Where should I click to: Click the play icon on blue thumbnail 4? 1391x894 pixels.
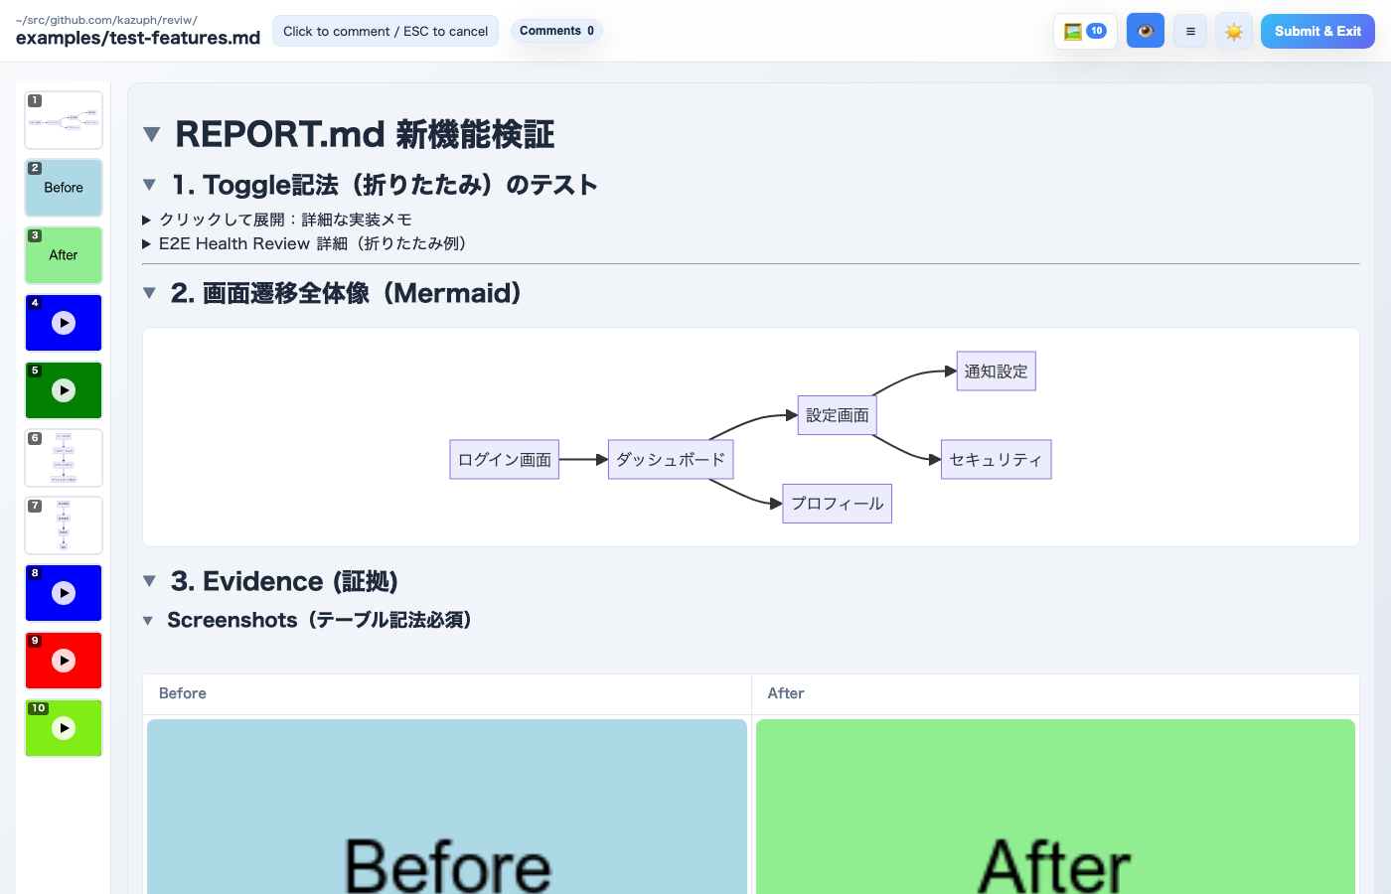click(63, 323)
